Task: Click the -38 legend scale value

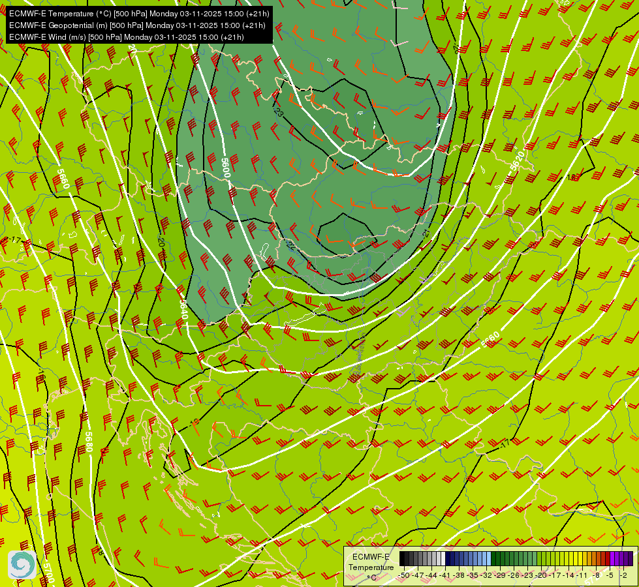Action: tap(459, 576)
